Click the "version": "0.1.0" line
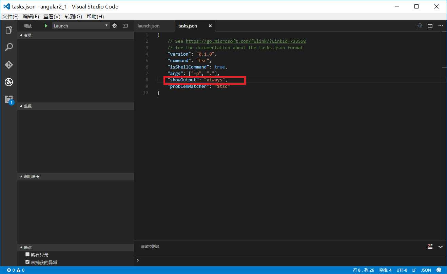This screenshot has height=274, width=447. [192, 54]
